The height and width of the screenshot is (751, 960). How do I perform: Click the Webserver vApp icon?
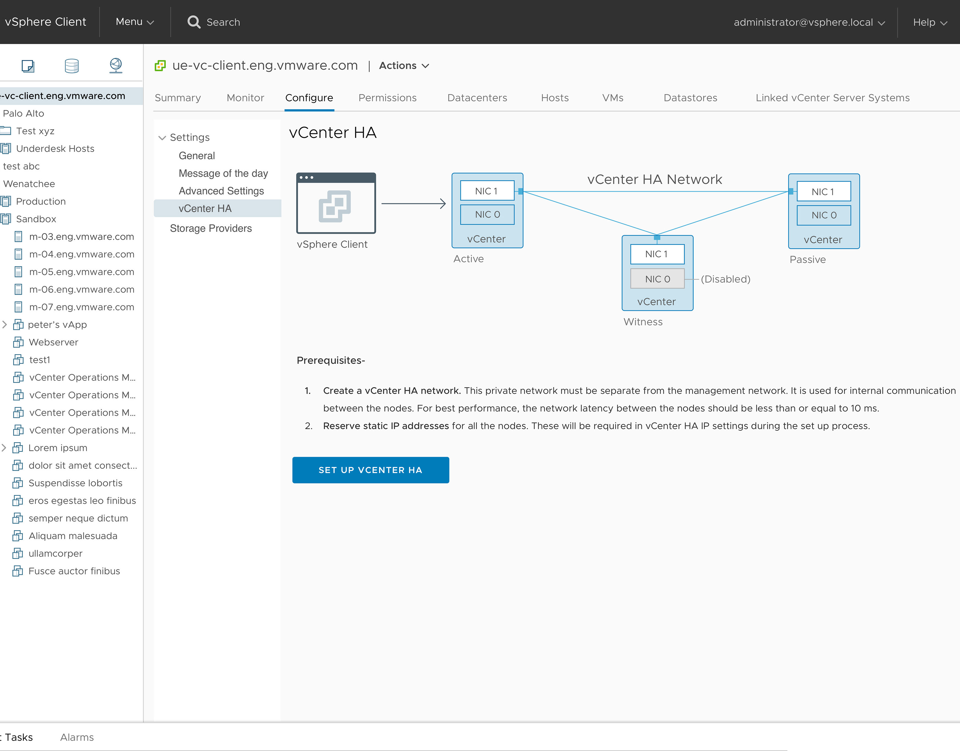point(18,342)
